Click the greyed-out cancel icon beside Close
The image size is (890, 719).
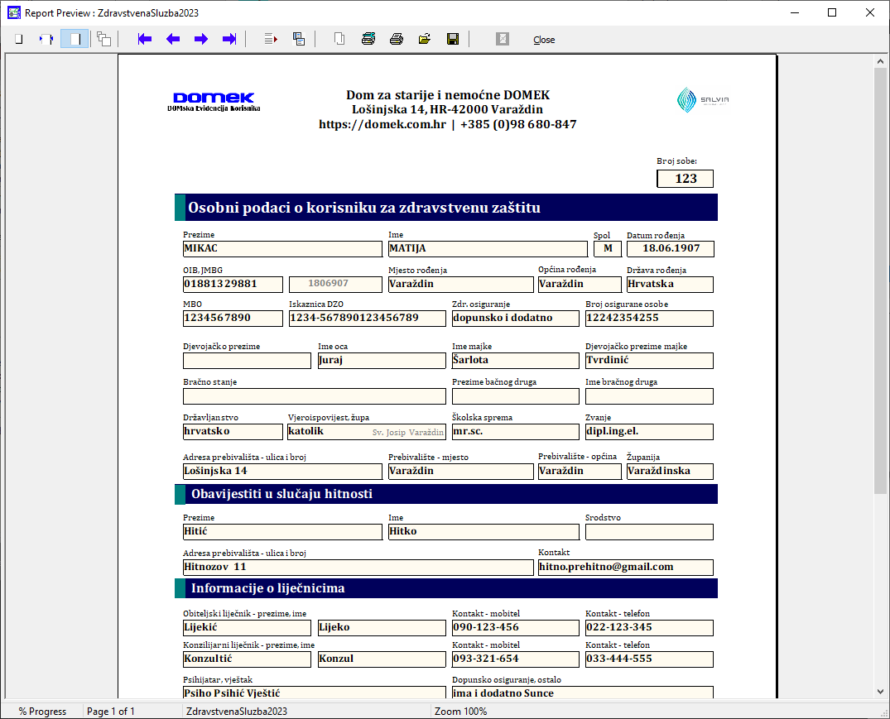(x=503, y=39)
